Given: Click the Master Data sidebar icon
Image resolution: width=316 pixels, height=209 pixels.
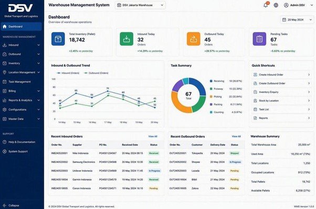Looking at the screenshot, I should pos(4,119).
